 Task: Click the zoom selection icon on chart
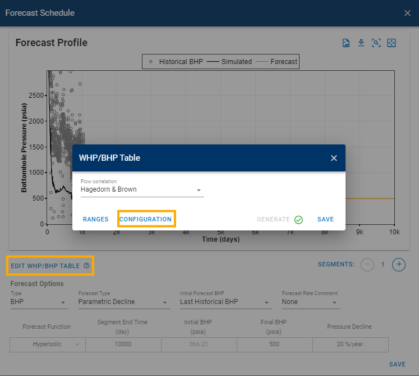(376, 43)
